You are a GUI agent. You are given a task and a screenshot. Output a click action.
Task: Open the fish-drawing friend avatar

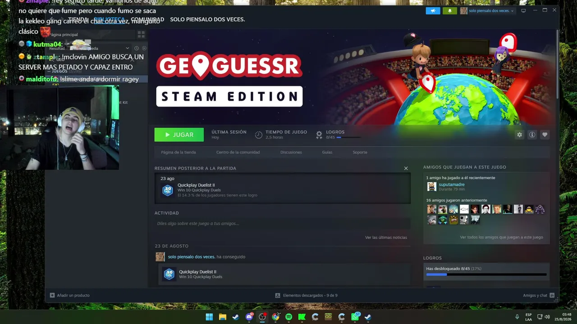click(x=464, y=209)
